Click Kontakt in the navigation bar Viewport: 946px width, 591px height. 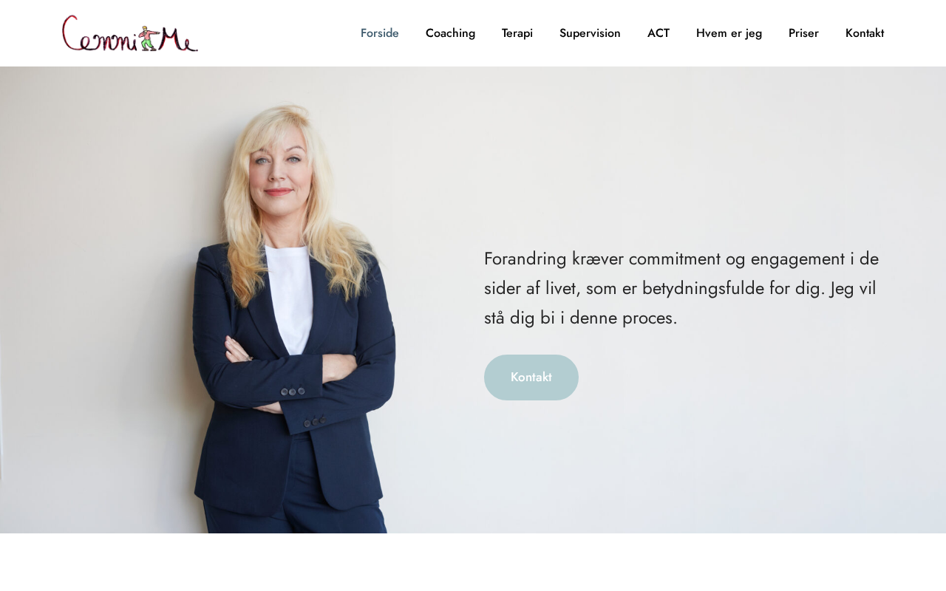(865, 33)
